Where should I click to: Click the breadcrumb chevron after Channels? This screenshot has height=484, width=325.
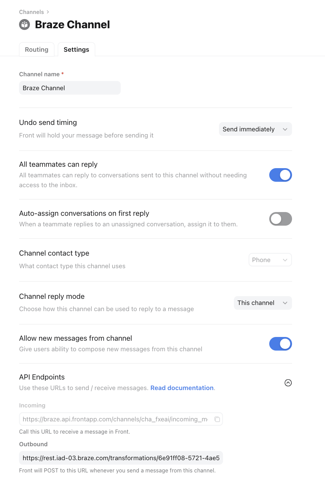click(x=48, y=12)
